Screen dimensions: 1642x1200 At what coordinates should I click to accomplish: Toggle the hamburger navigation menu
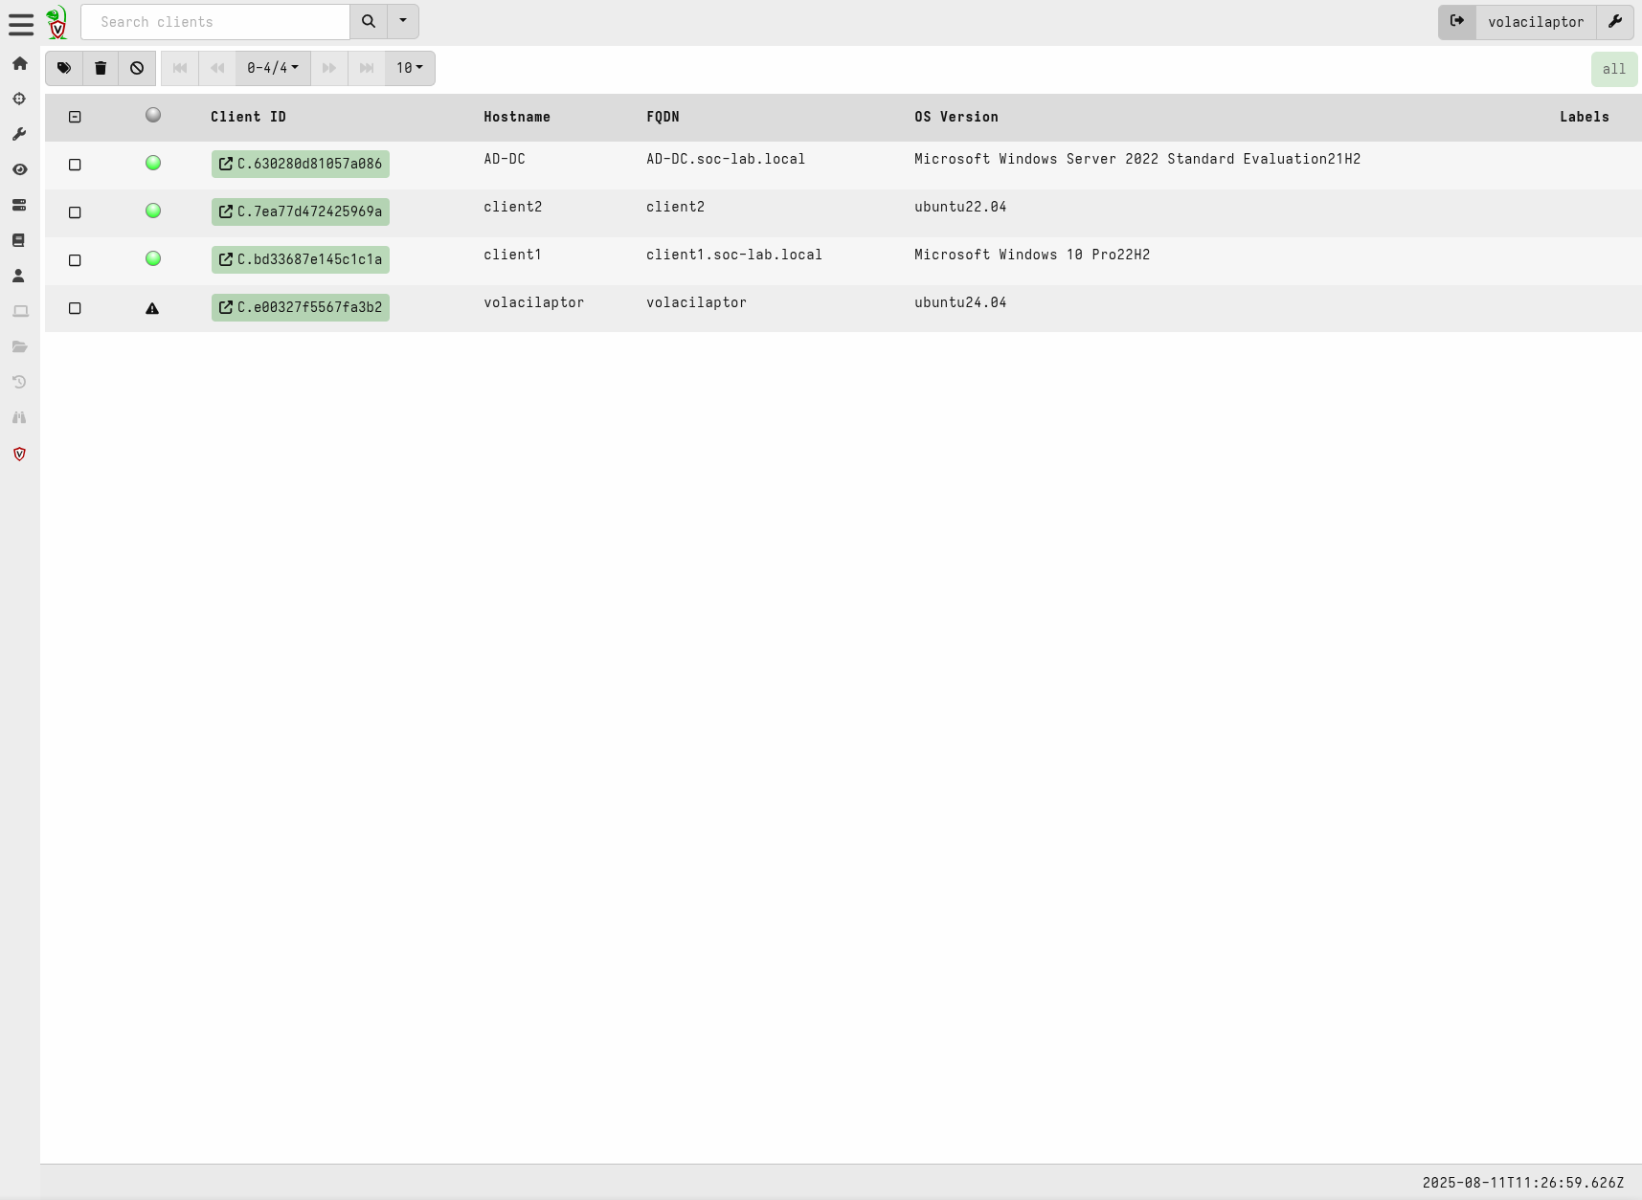point(21,24)
